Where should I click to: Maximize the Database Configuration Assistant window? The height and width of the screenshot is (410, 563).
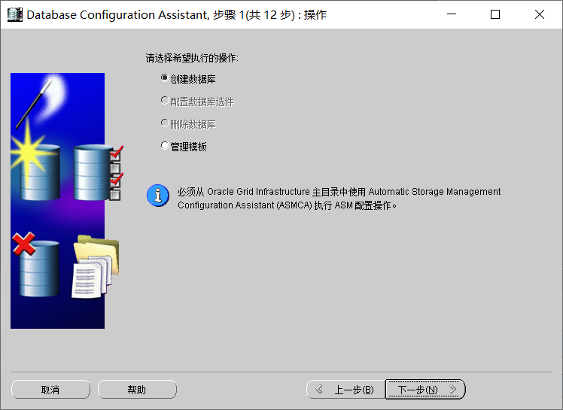495,14
